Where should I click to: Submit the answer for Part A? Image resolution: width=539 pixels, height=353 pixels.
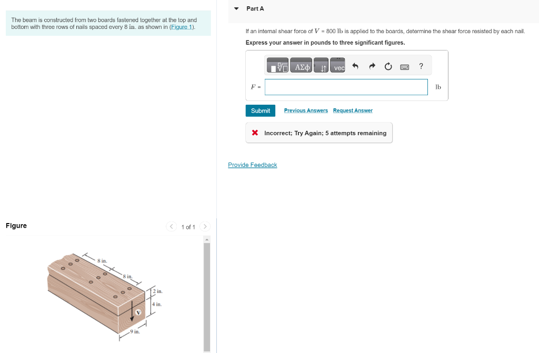click(260, 110)
